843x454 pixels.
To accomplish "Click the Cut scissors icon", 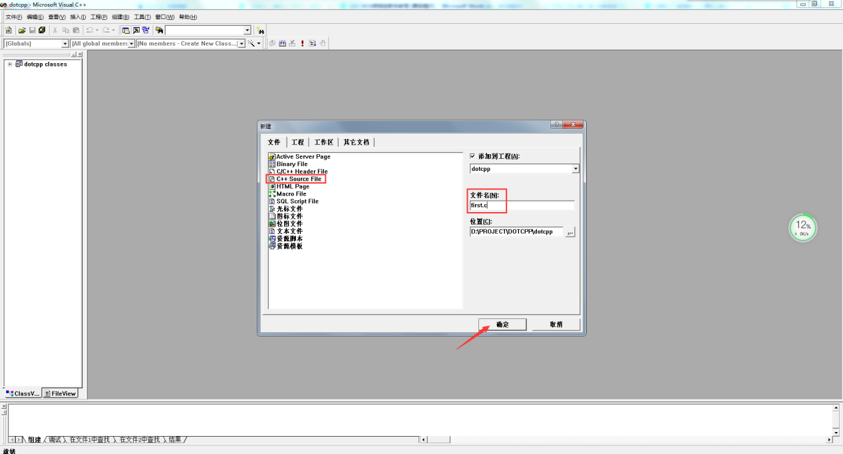I will tap(55, 30).
